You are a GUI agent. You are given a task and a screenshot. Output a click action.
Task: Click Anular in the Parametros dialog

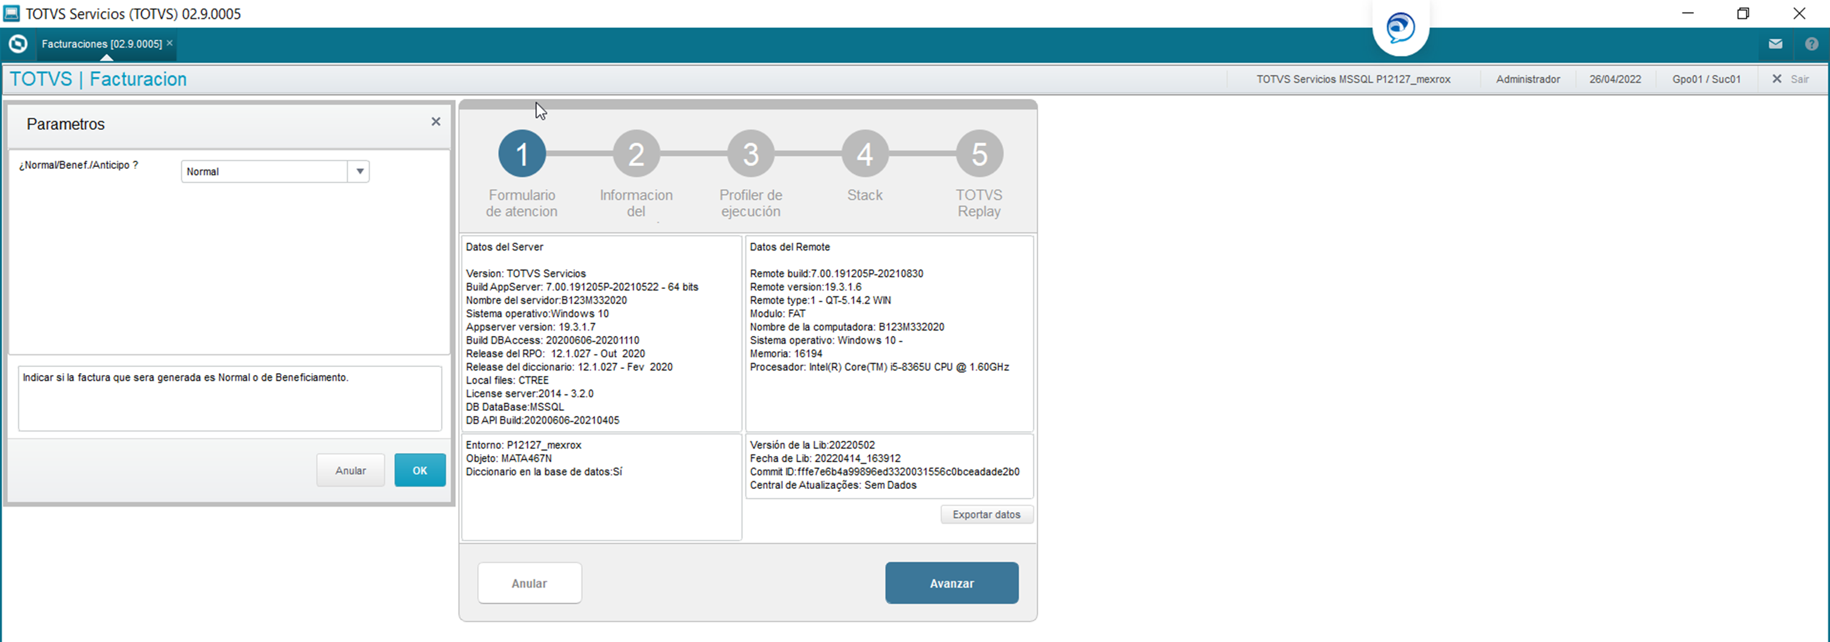click(350, 470)
